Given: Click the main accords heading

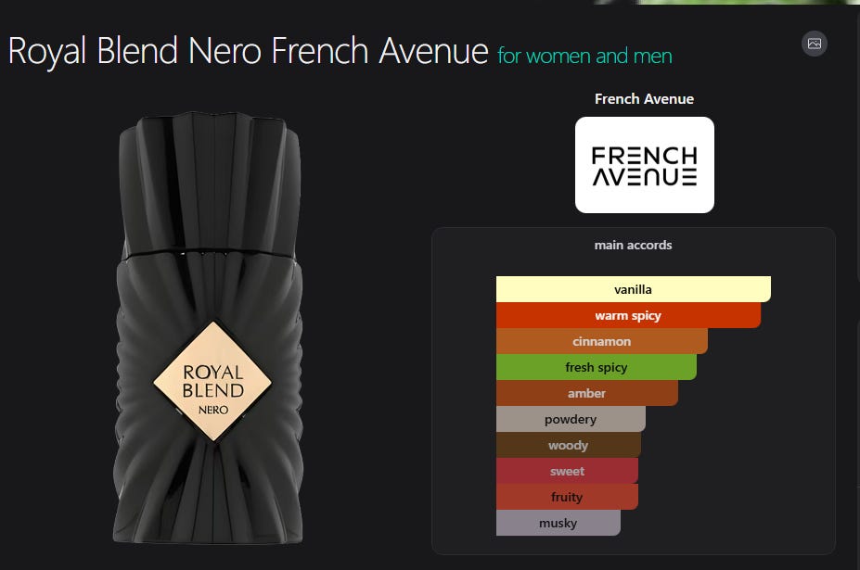Looking at the screenshot, I should pos(633,245).
